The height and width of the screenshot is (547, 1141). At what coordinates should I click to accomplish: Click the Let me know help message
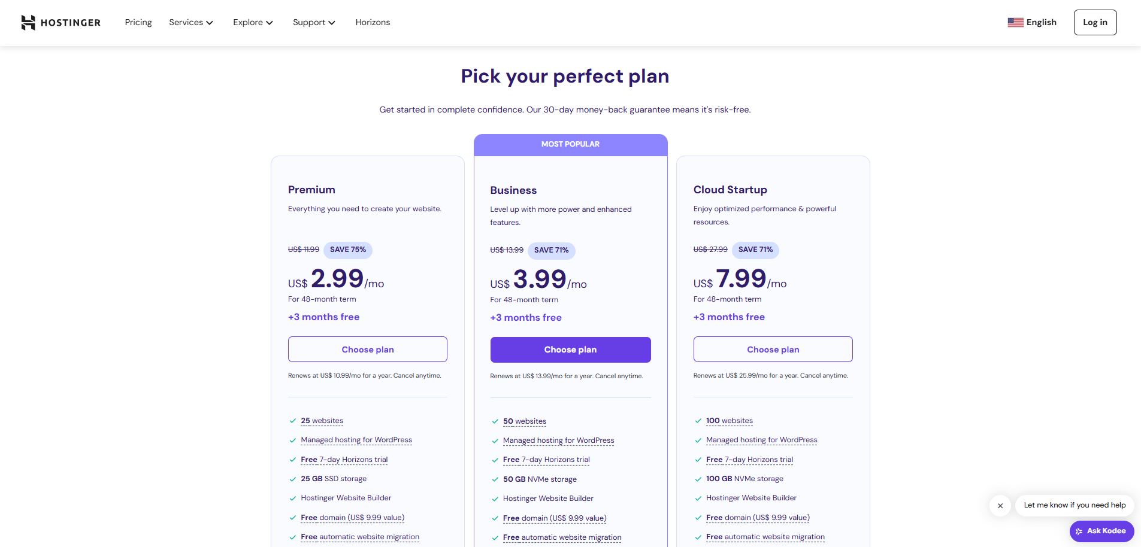coord(1075,505)
